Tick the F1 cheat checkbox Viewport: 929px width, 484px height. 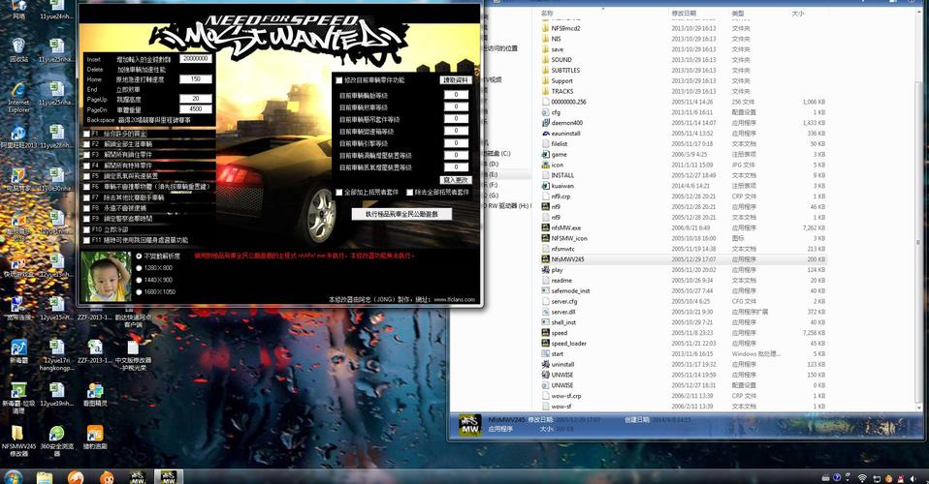(86, 134)
